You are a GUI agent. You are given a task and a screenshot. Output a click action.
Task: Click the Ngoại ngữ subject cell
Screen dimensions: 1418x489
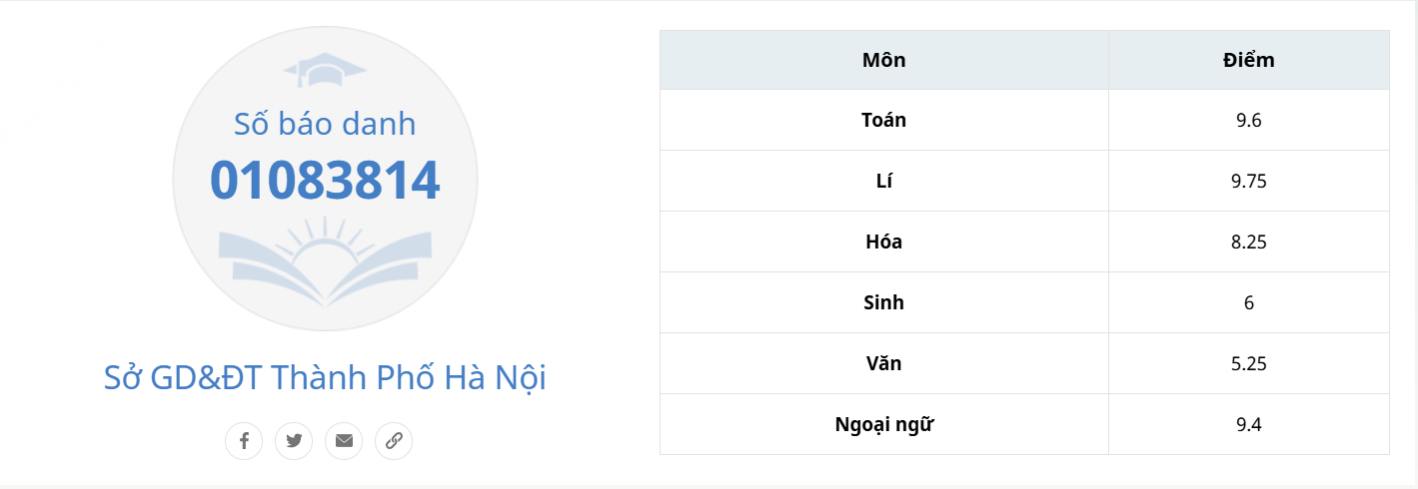point(883,425)
